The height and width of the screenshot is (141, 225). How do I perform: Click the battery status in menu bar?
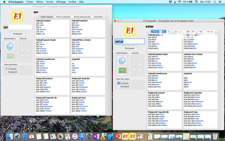pos(188,2)
